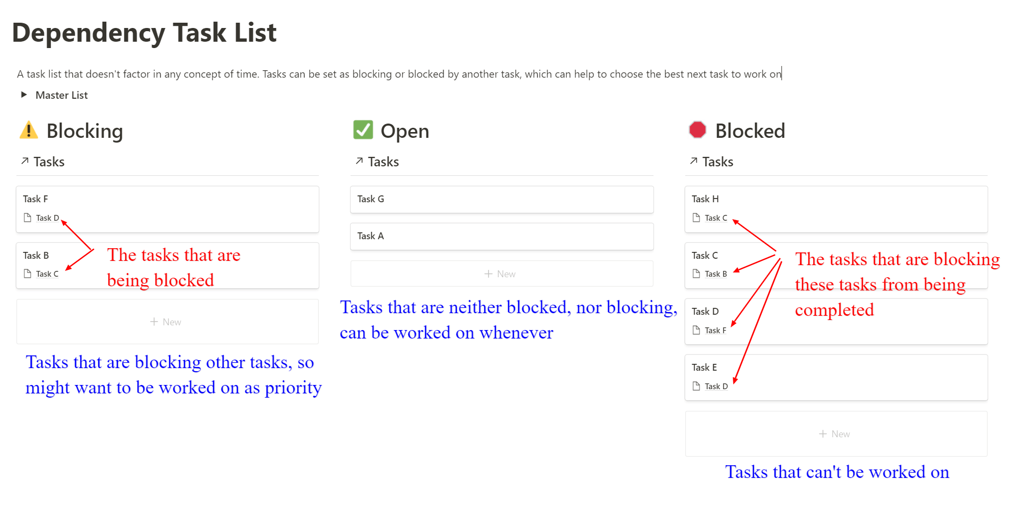Click page icon next to Task F under Task D

(696, 330)
